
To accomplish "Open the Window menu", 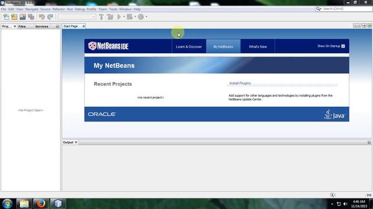I will (125, 9).
